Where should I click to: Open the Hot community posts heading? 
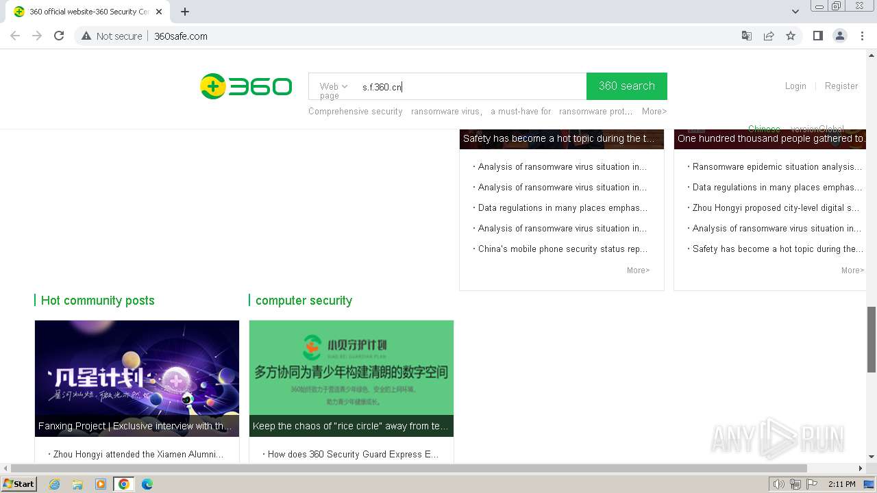(x=98, y=300)
